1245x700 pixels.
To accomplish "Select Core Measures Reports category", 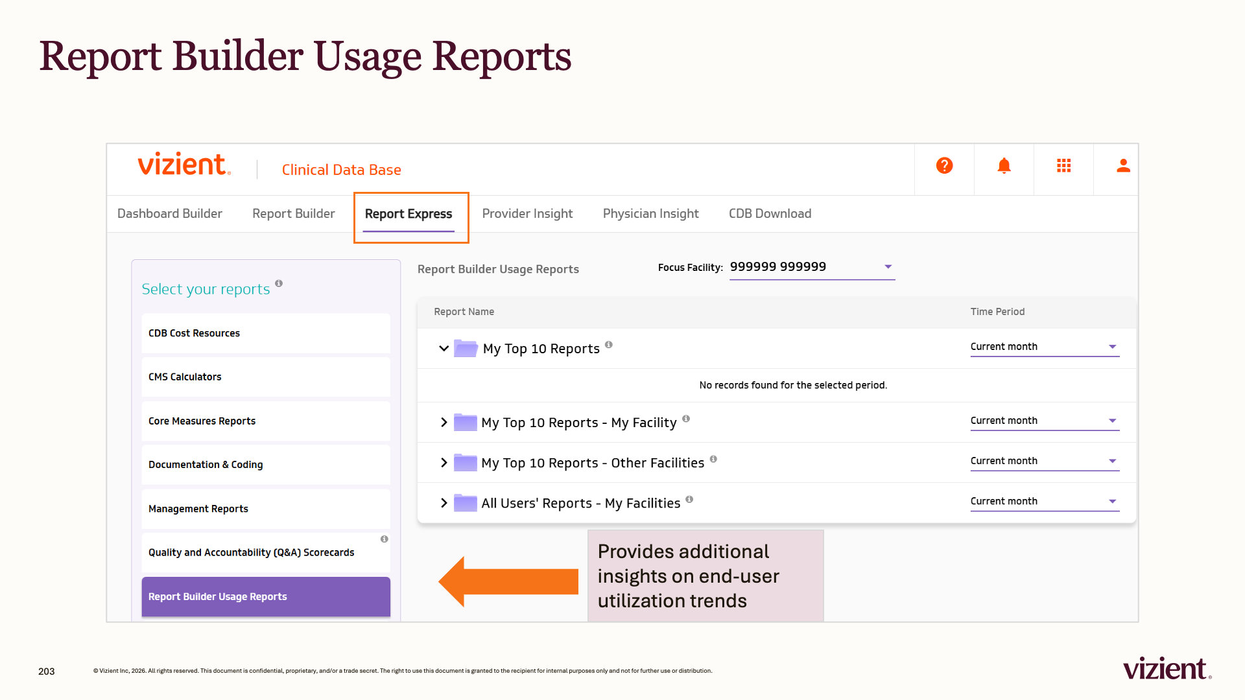I will (x=266, y=421).
